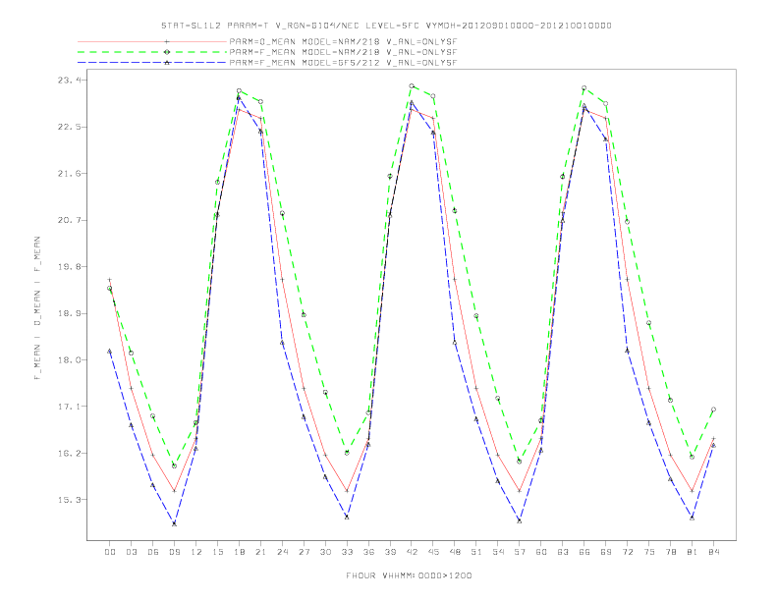Click x-axis forecast hour label 66
778x601 pixels.
tap(584, 552)
